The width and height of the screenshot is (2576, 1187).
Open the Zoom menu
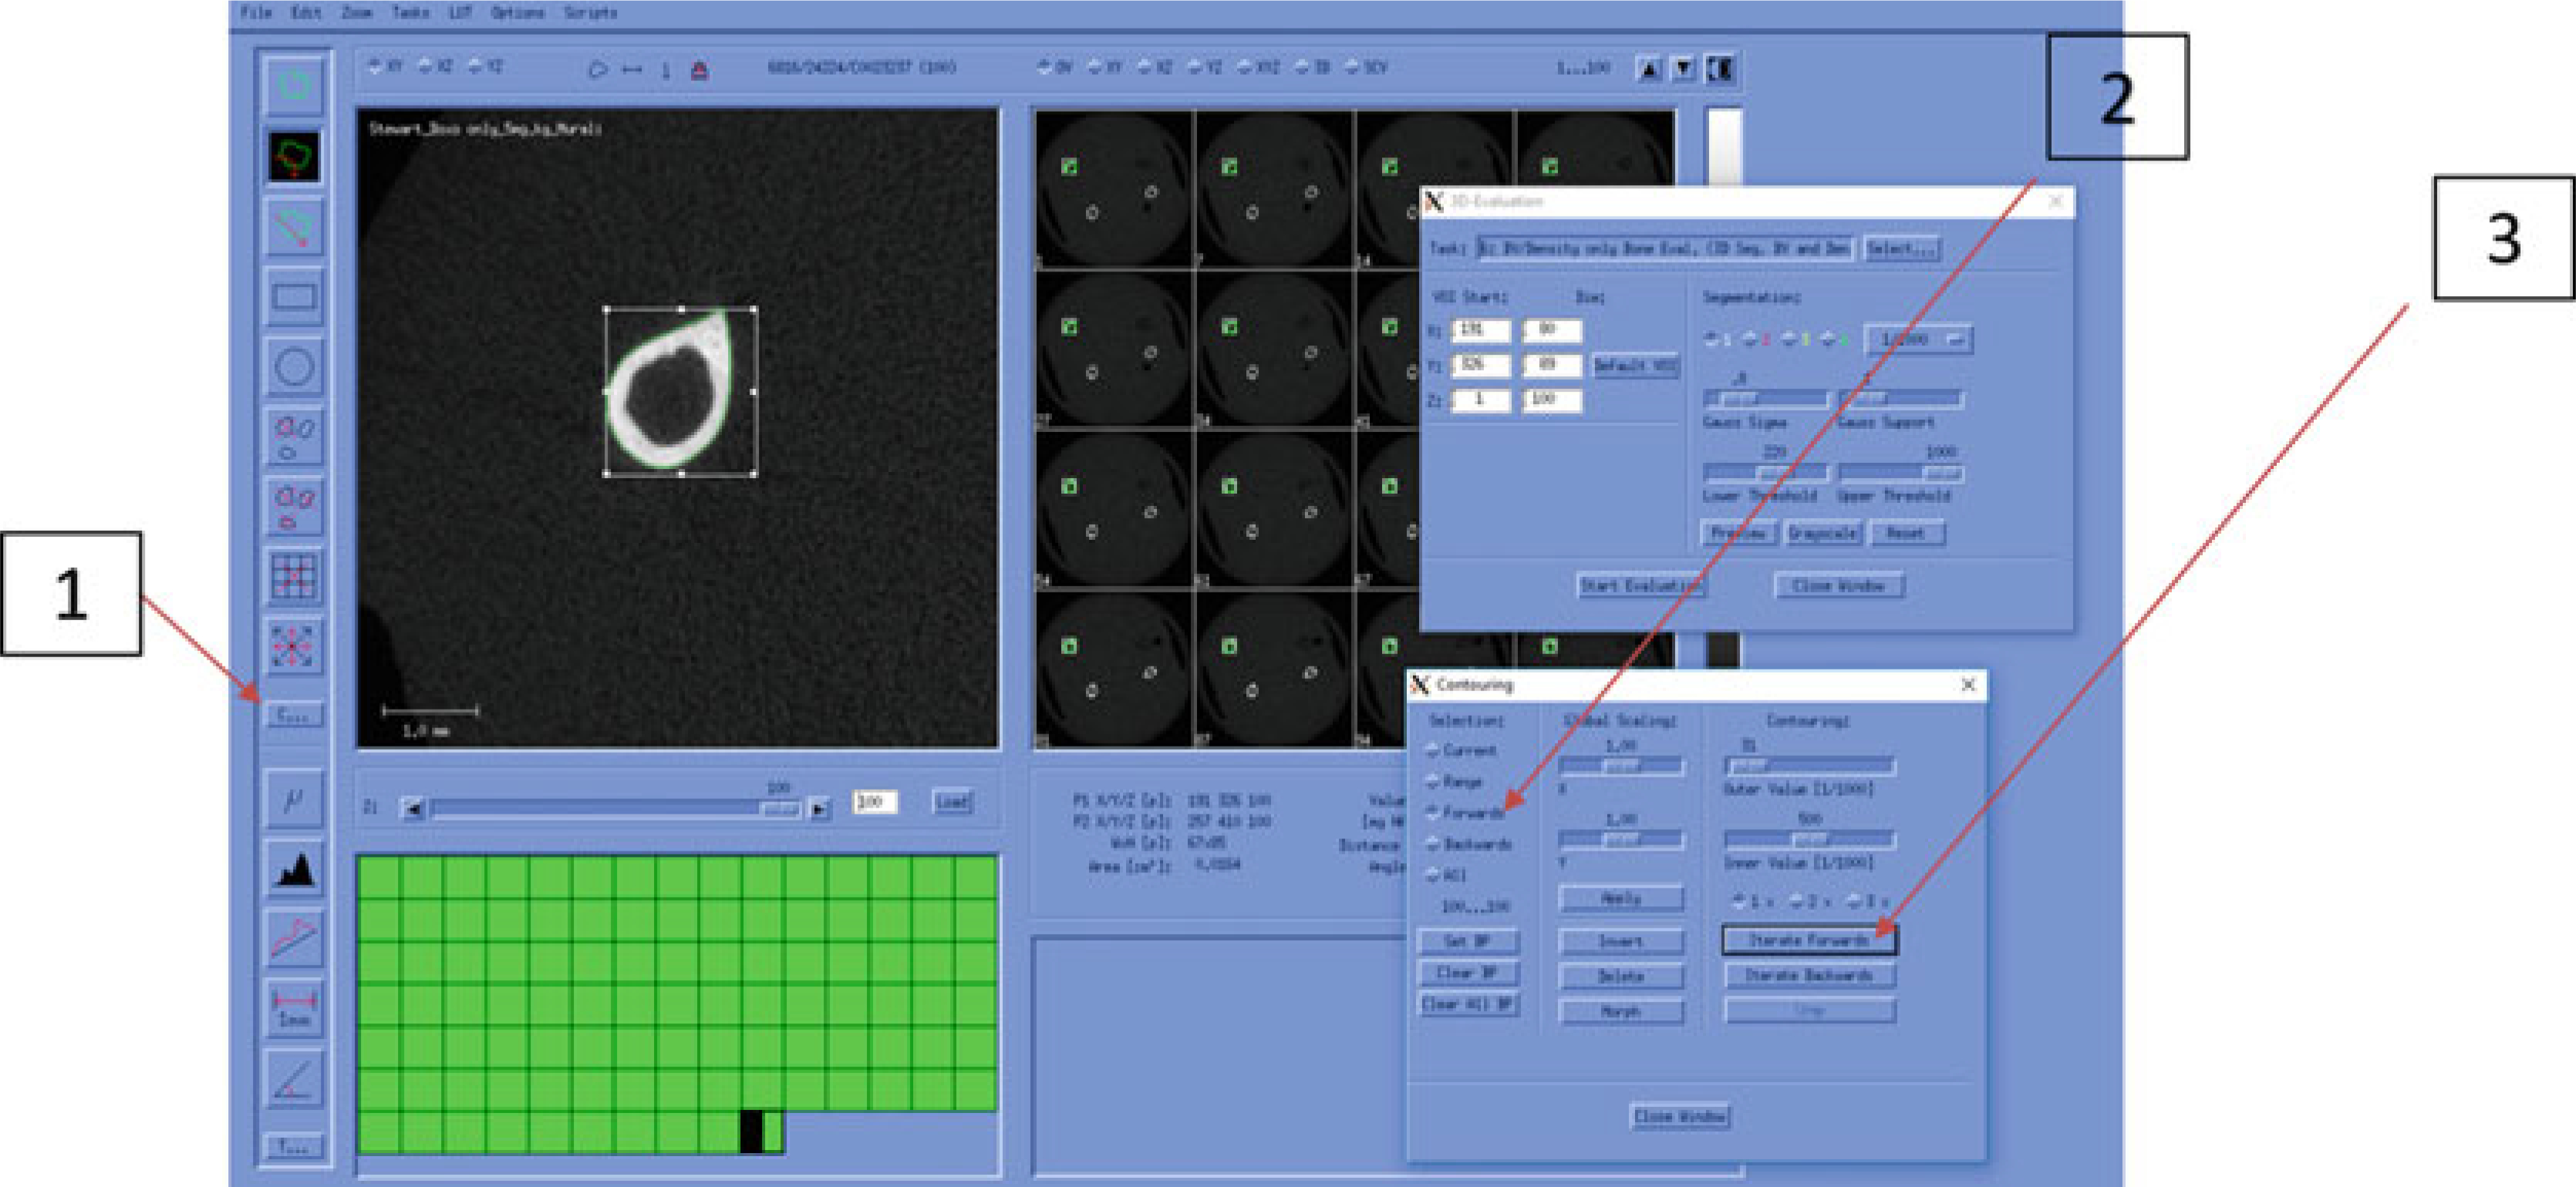pyautogui.click(x=356, y=13)
